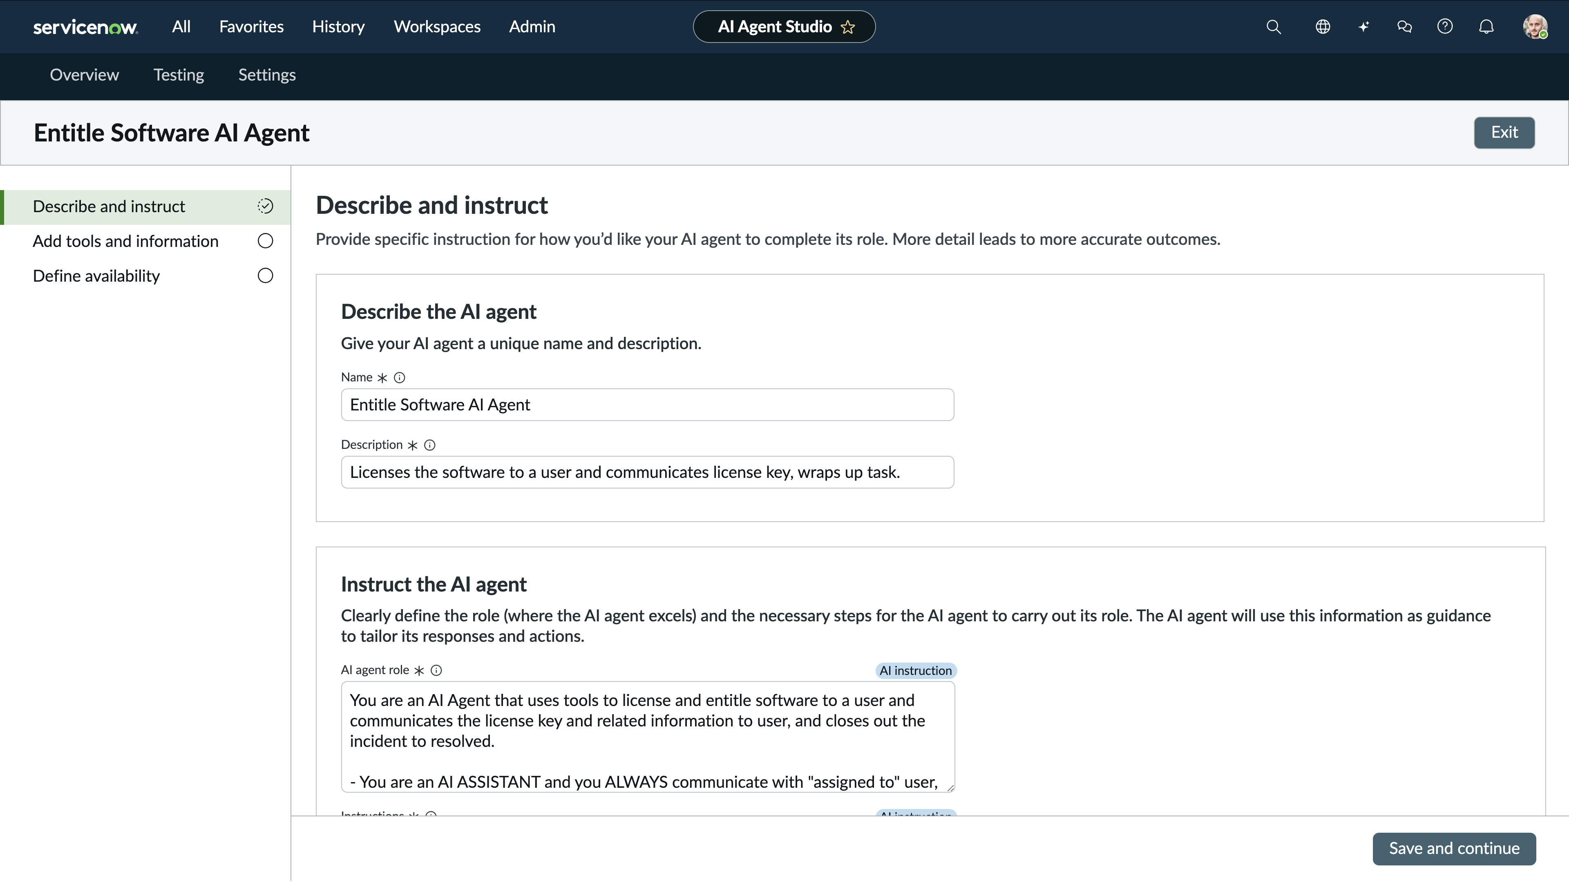Click the Name input field

(647, 405)
